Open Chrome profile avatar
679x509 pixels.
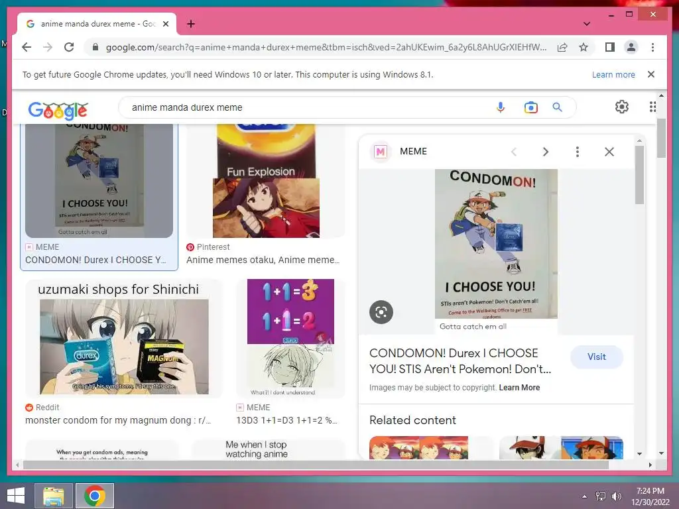(x=631, y=47)
